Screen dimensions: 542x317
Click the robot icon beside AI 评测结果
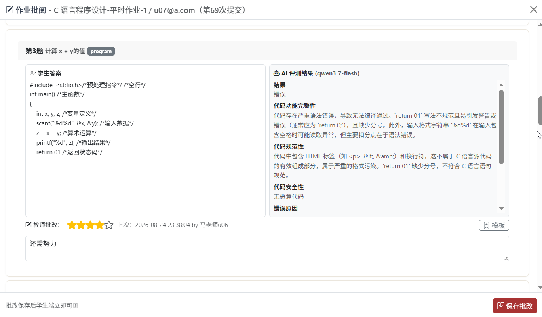[276, 73]
